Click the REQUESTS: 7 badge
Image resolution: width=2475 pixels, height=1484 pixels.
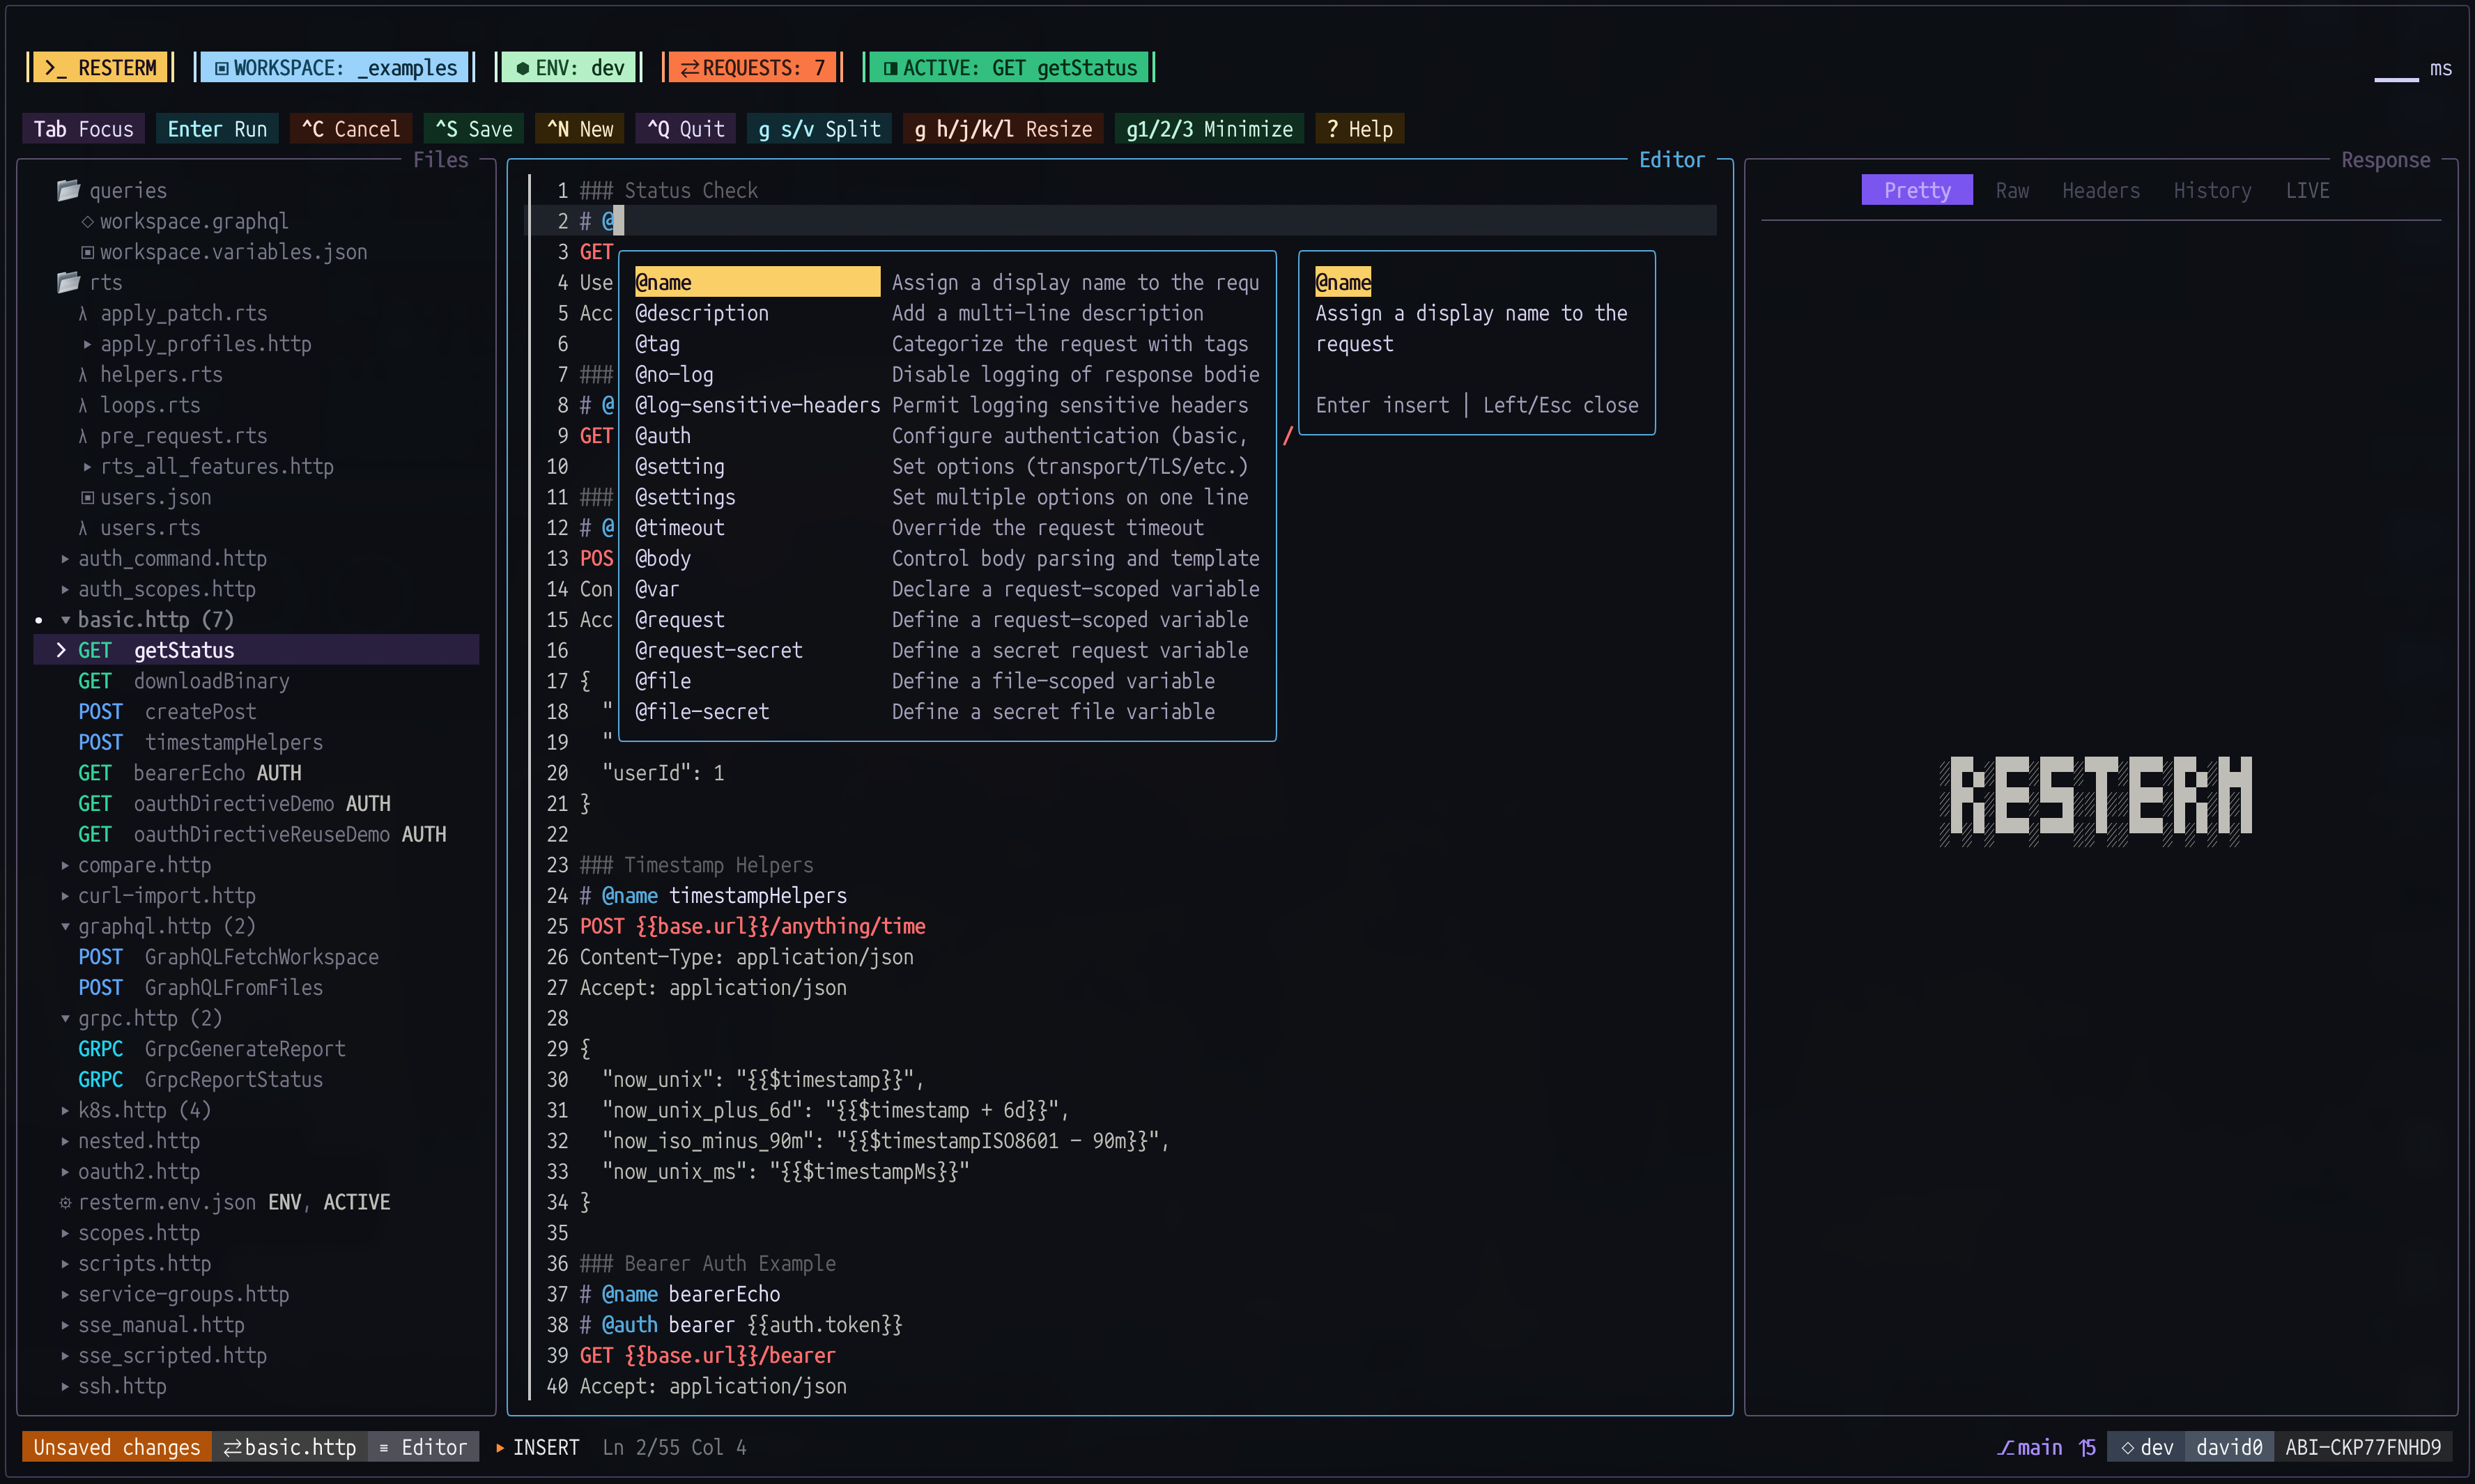(x=752, y=68)
